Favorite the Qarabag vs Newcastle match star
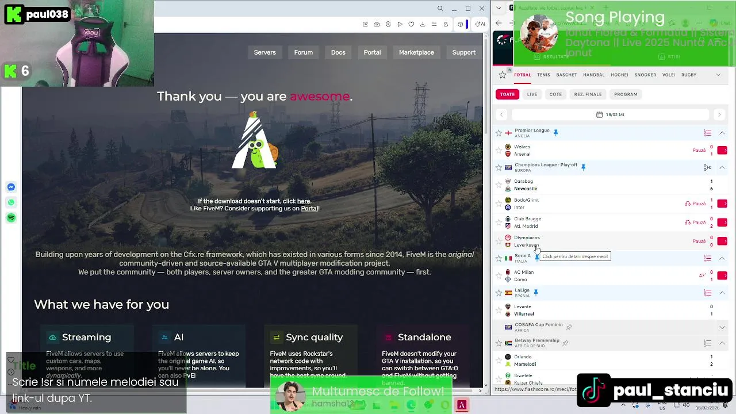The width and height of the screenshot is (736, 414). (x=499, y=185)
